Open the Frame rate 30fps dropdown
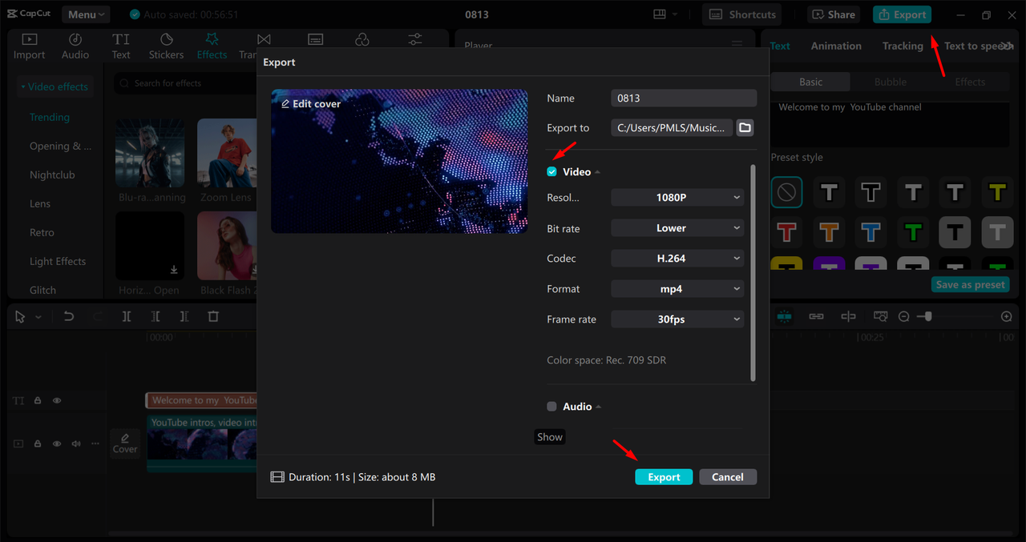Image resolution: width=1026 pixels, height=542 pixels. click(x=677, y=319)
